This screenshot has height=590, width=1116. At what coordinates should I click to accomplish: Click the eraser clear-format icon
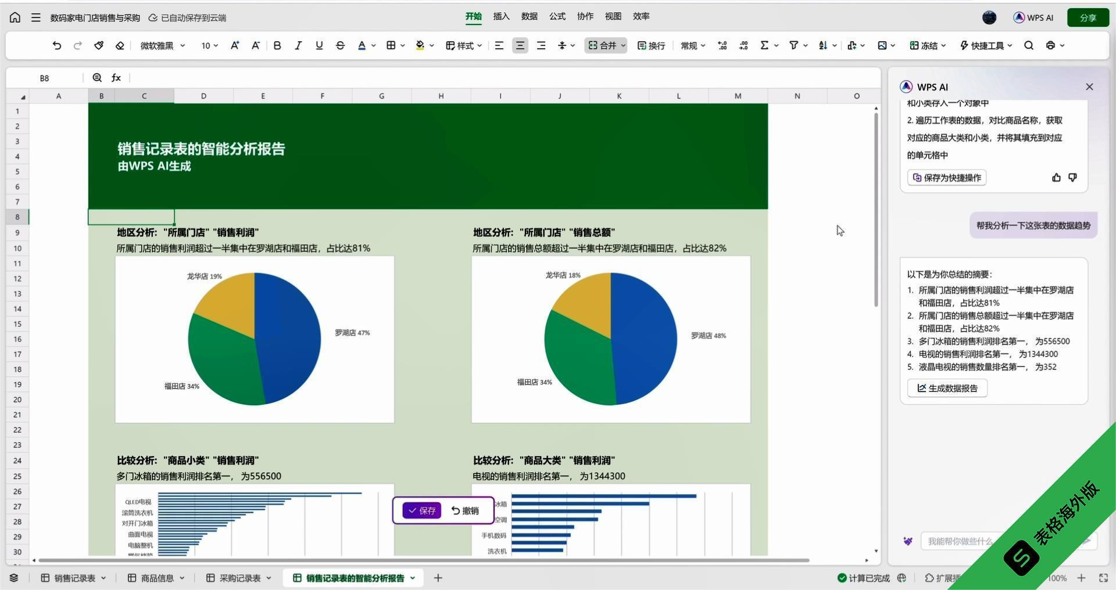pos(120,45)
